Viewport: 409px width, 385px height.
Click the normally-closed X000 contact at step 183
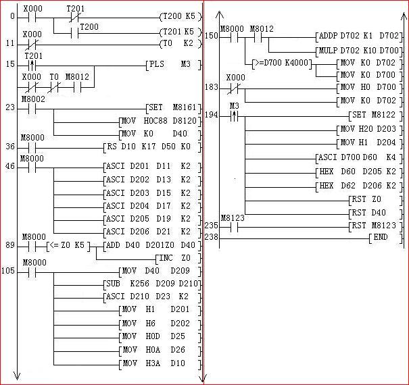[235, 87]
